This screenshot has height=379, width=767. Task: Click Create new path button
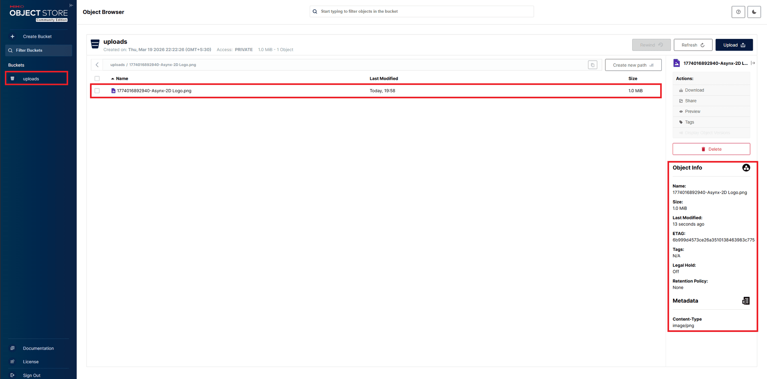point(633,65)
